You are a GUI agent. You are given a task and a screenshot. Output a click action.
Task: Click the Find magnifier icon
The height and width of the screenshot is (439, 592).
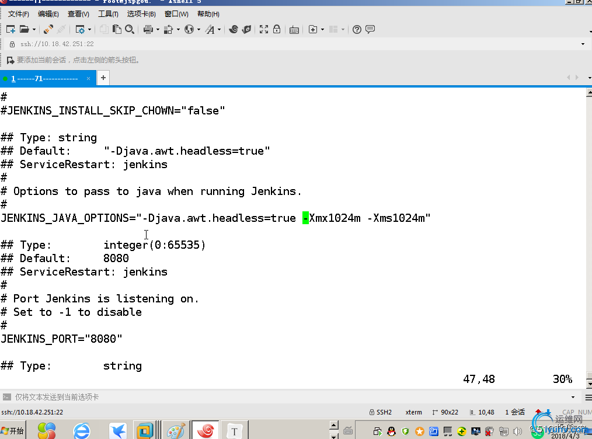click(130, 29)
